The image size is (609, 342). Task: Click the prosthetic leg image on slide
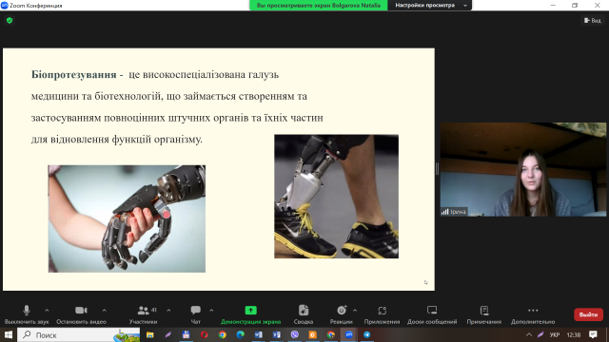(336, 197)
